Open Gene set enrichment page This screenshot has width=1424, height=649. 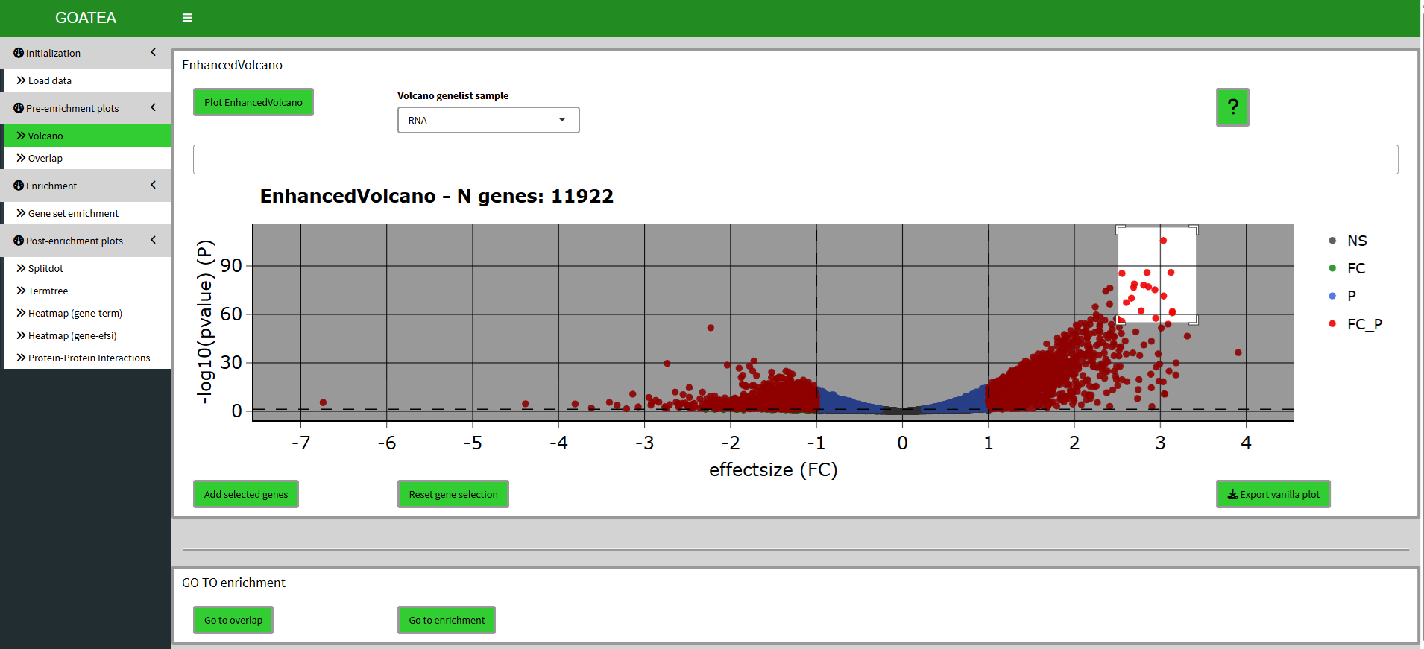(73, 213)
